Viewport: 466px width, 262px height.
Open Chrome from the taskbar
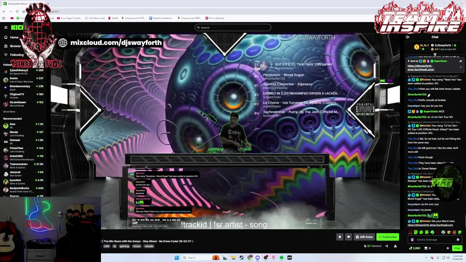249,258
